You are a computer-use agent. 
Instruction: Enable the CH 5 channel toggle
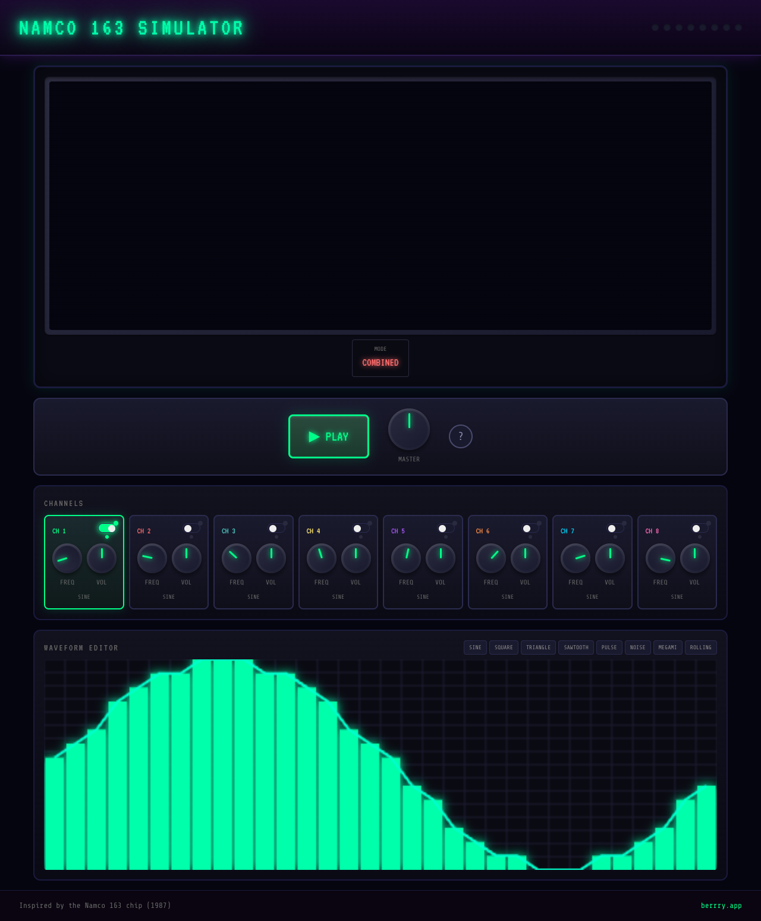[446, 529]
